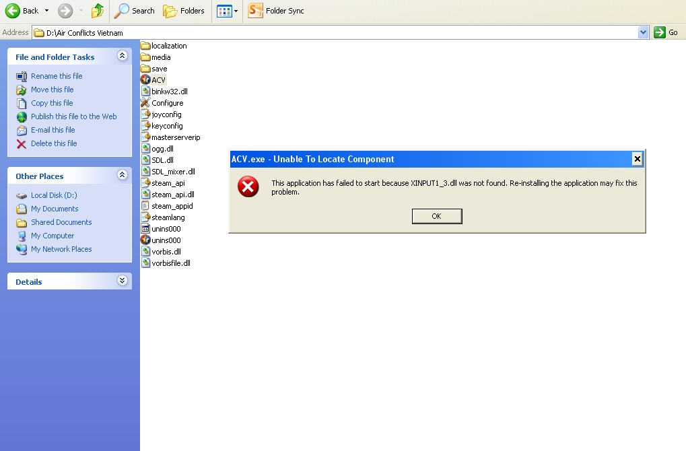Click Copy this file link
This screenshot has height=451, width=686.
pos(52,103)
